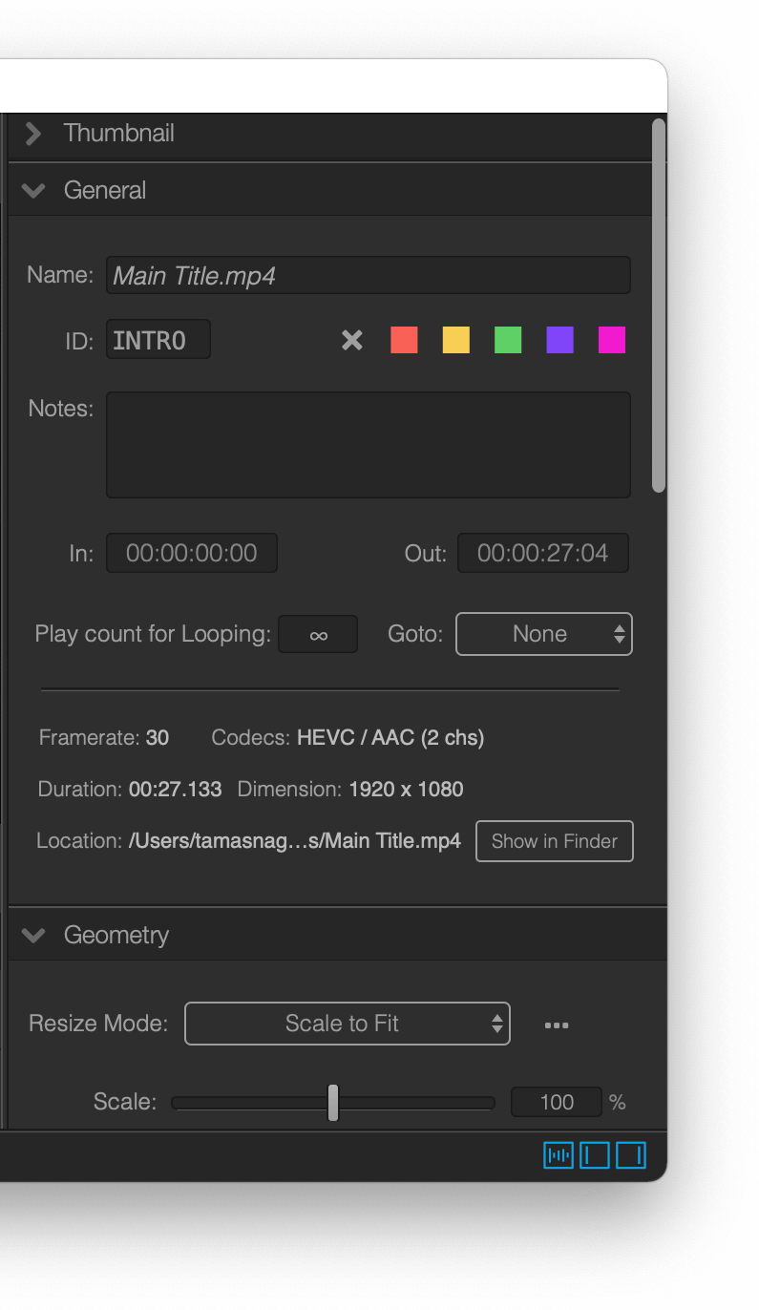The width and height of the screenshot is (759, 1310).
Task: Assign the green color to the cue
Action: 507,339
